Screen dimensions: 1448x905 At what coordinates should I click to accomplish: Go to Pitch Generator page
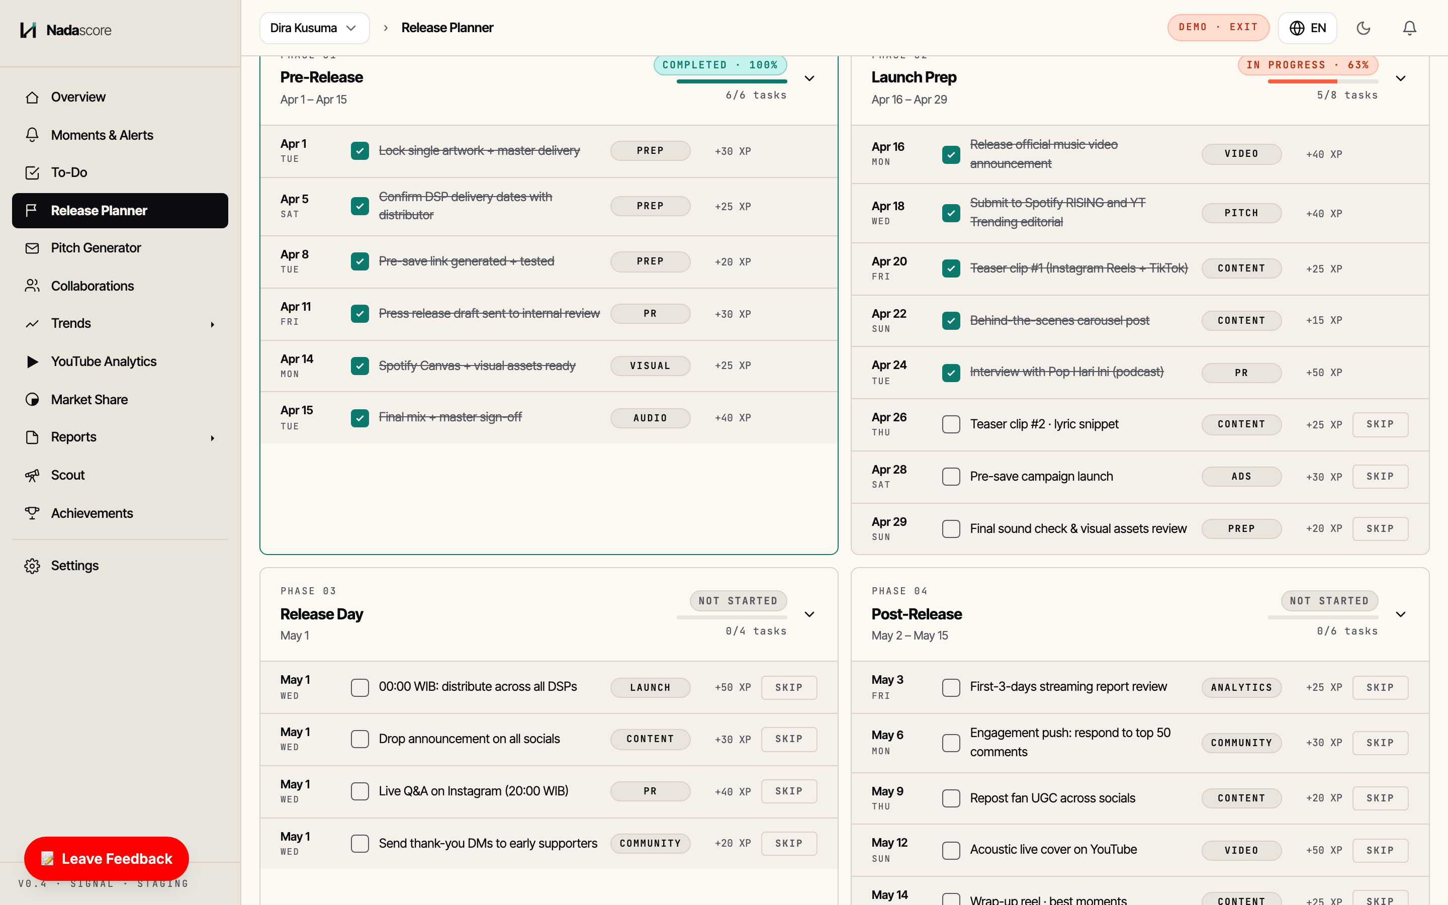click(120, 248)
